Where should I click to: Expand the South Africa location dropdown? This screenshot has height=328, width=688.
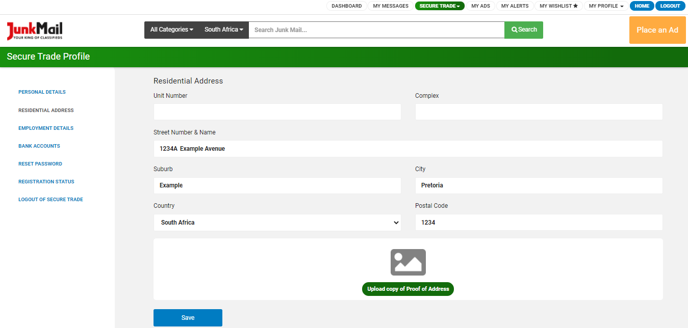tap(222, 30)
